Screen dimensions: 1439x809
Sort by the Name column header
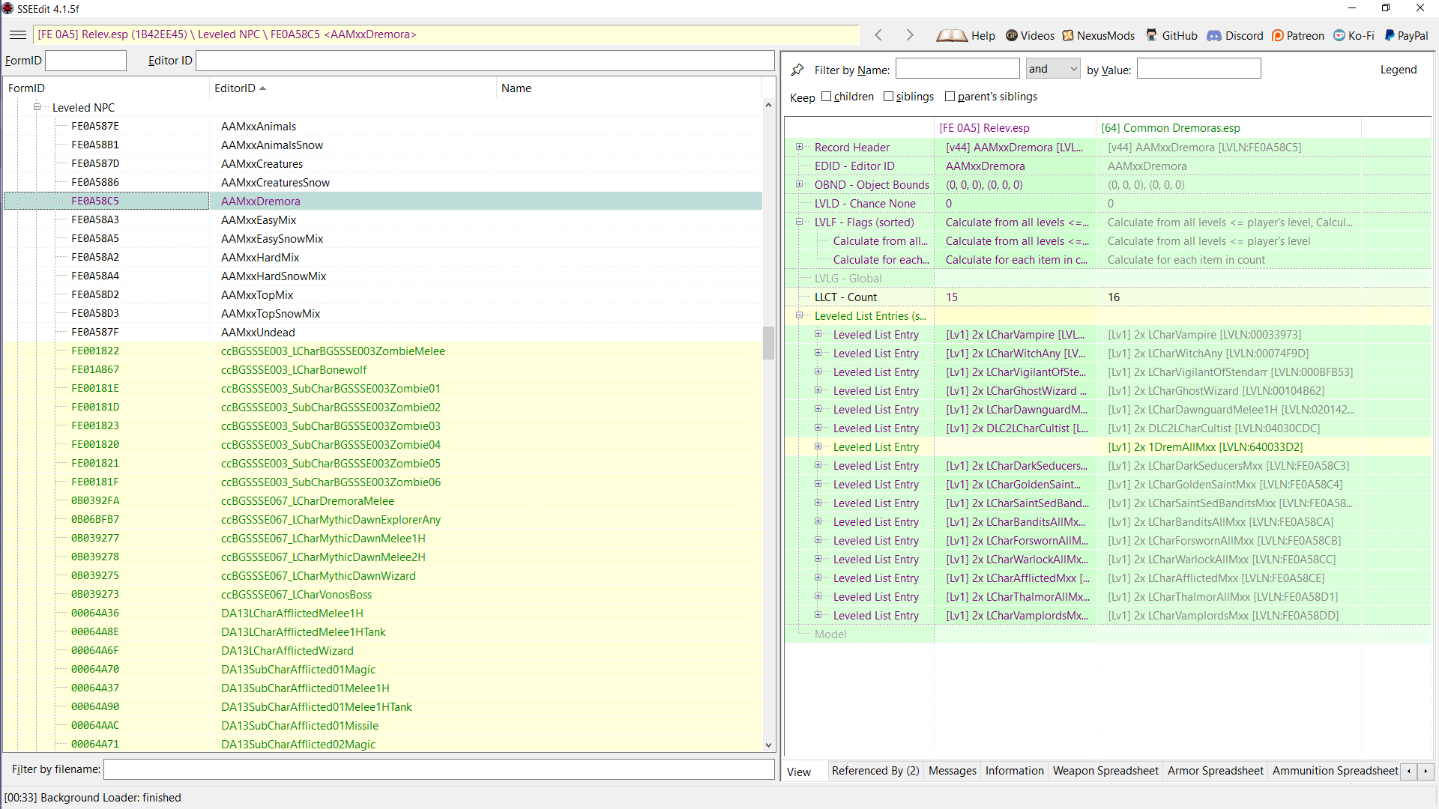tap(629, 88)
